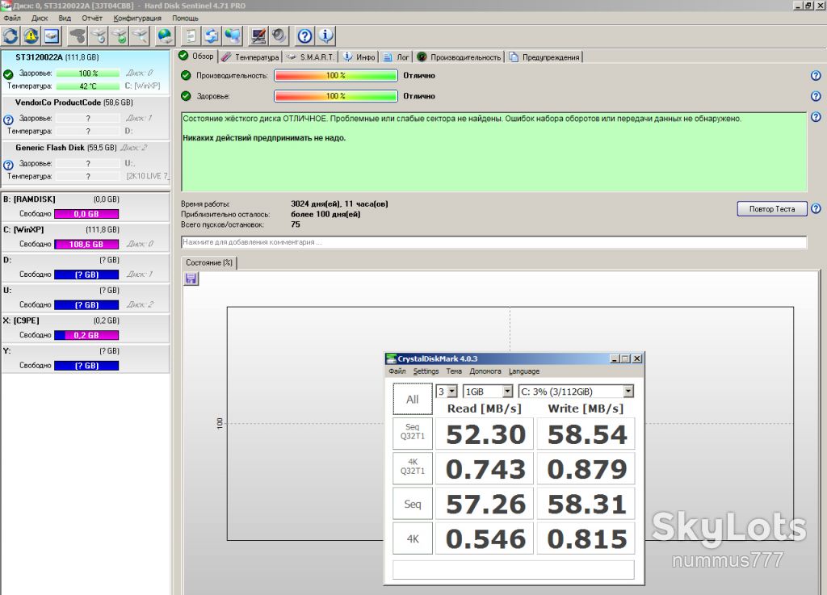
Task: Open the Состояние (%) chart tab
Action: (209, 262)
